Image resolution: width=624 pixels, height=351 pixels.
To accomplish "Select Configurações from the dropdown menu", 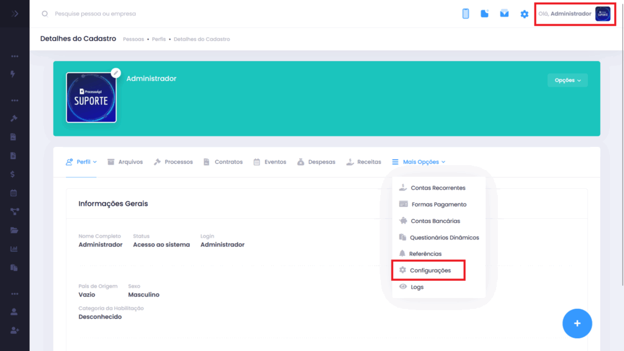I will (x=430, y=270).
